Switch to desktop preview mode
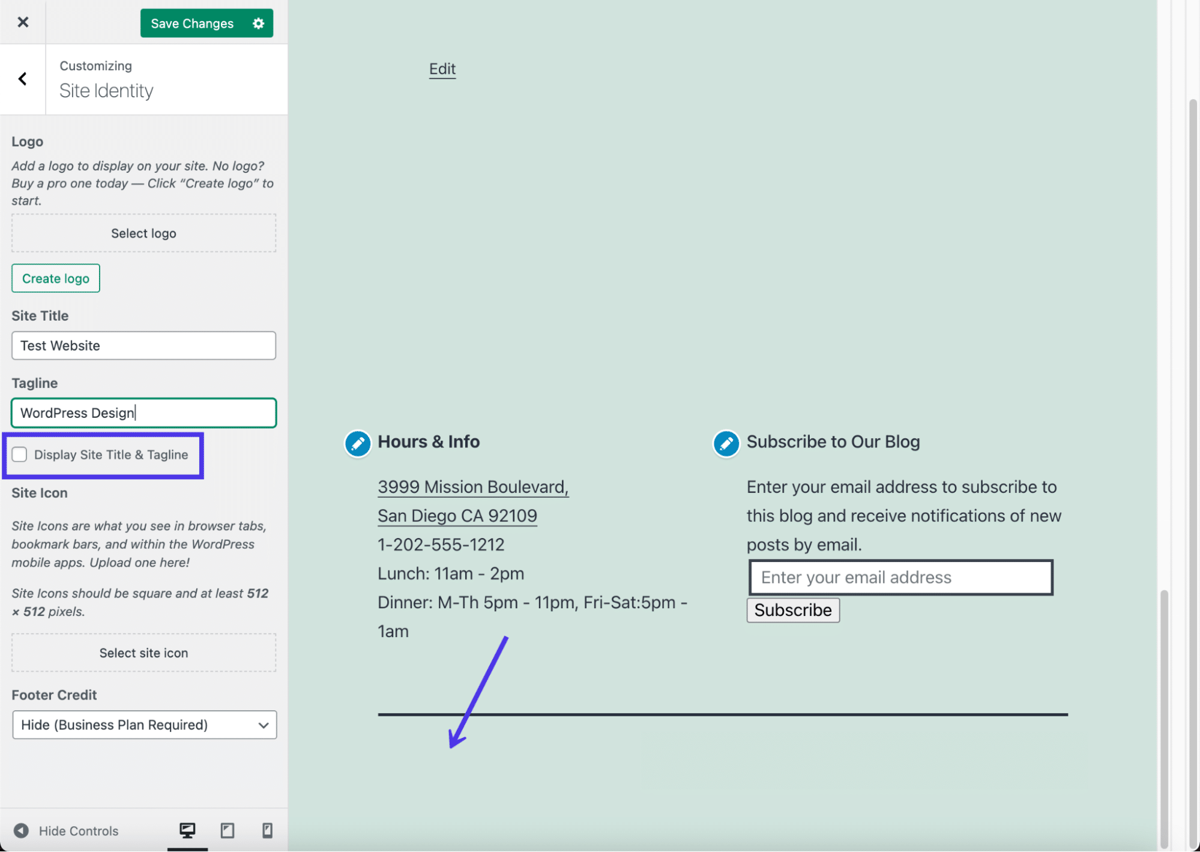Viewport: 1200px width, 852px height. 187,830
